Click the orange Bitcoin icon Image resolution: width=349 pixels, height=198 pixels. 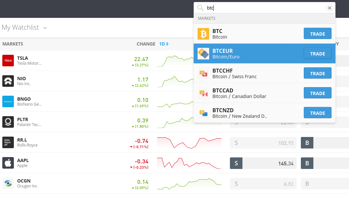(x=203, y=34)
